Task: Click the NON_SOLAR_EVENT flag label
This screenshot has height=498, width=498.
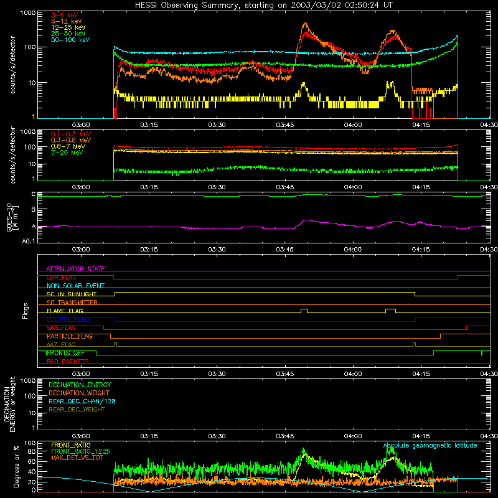Action: pyautogui.click(x=75, y=286)
